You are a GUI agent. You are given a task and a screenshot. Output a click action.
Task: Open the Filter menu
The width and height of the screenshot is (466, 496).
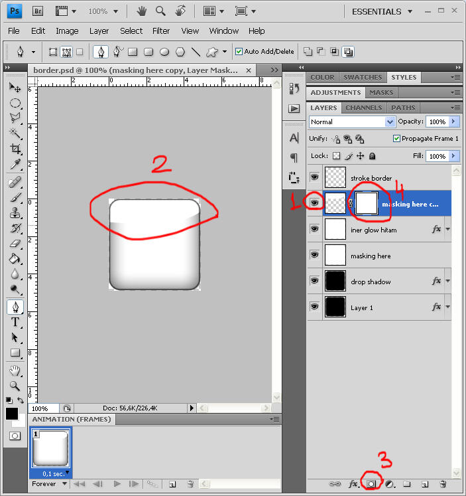pyautogui.click(x=161, y=31)
